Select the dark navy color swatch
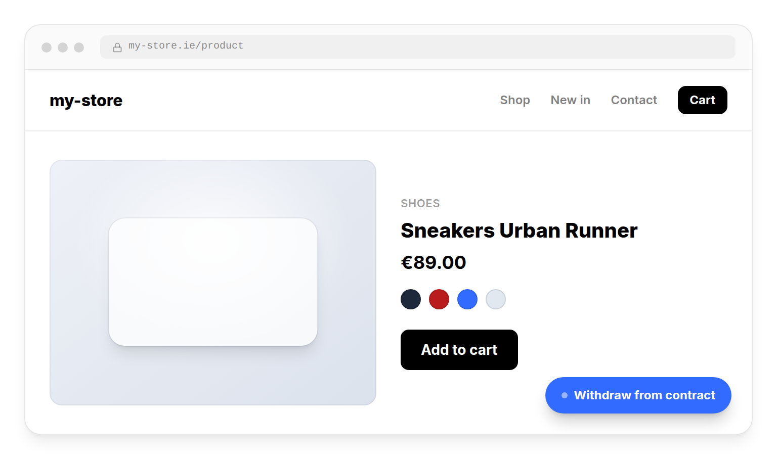Screen dimensions: 777x459 [411, 299]
